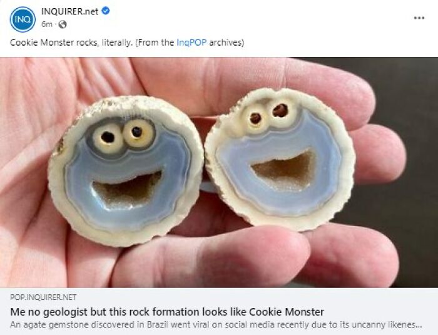The image size is (438, 335).
Task: Visit the INQUIRER.net page name
Action: pyautogui.click(x=69, y=11)
